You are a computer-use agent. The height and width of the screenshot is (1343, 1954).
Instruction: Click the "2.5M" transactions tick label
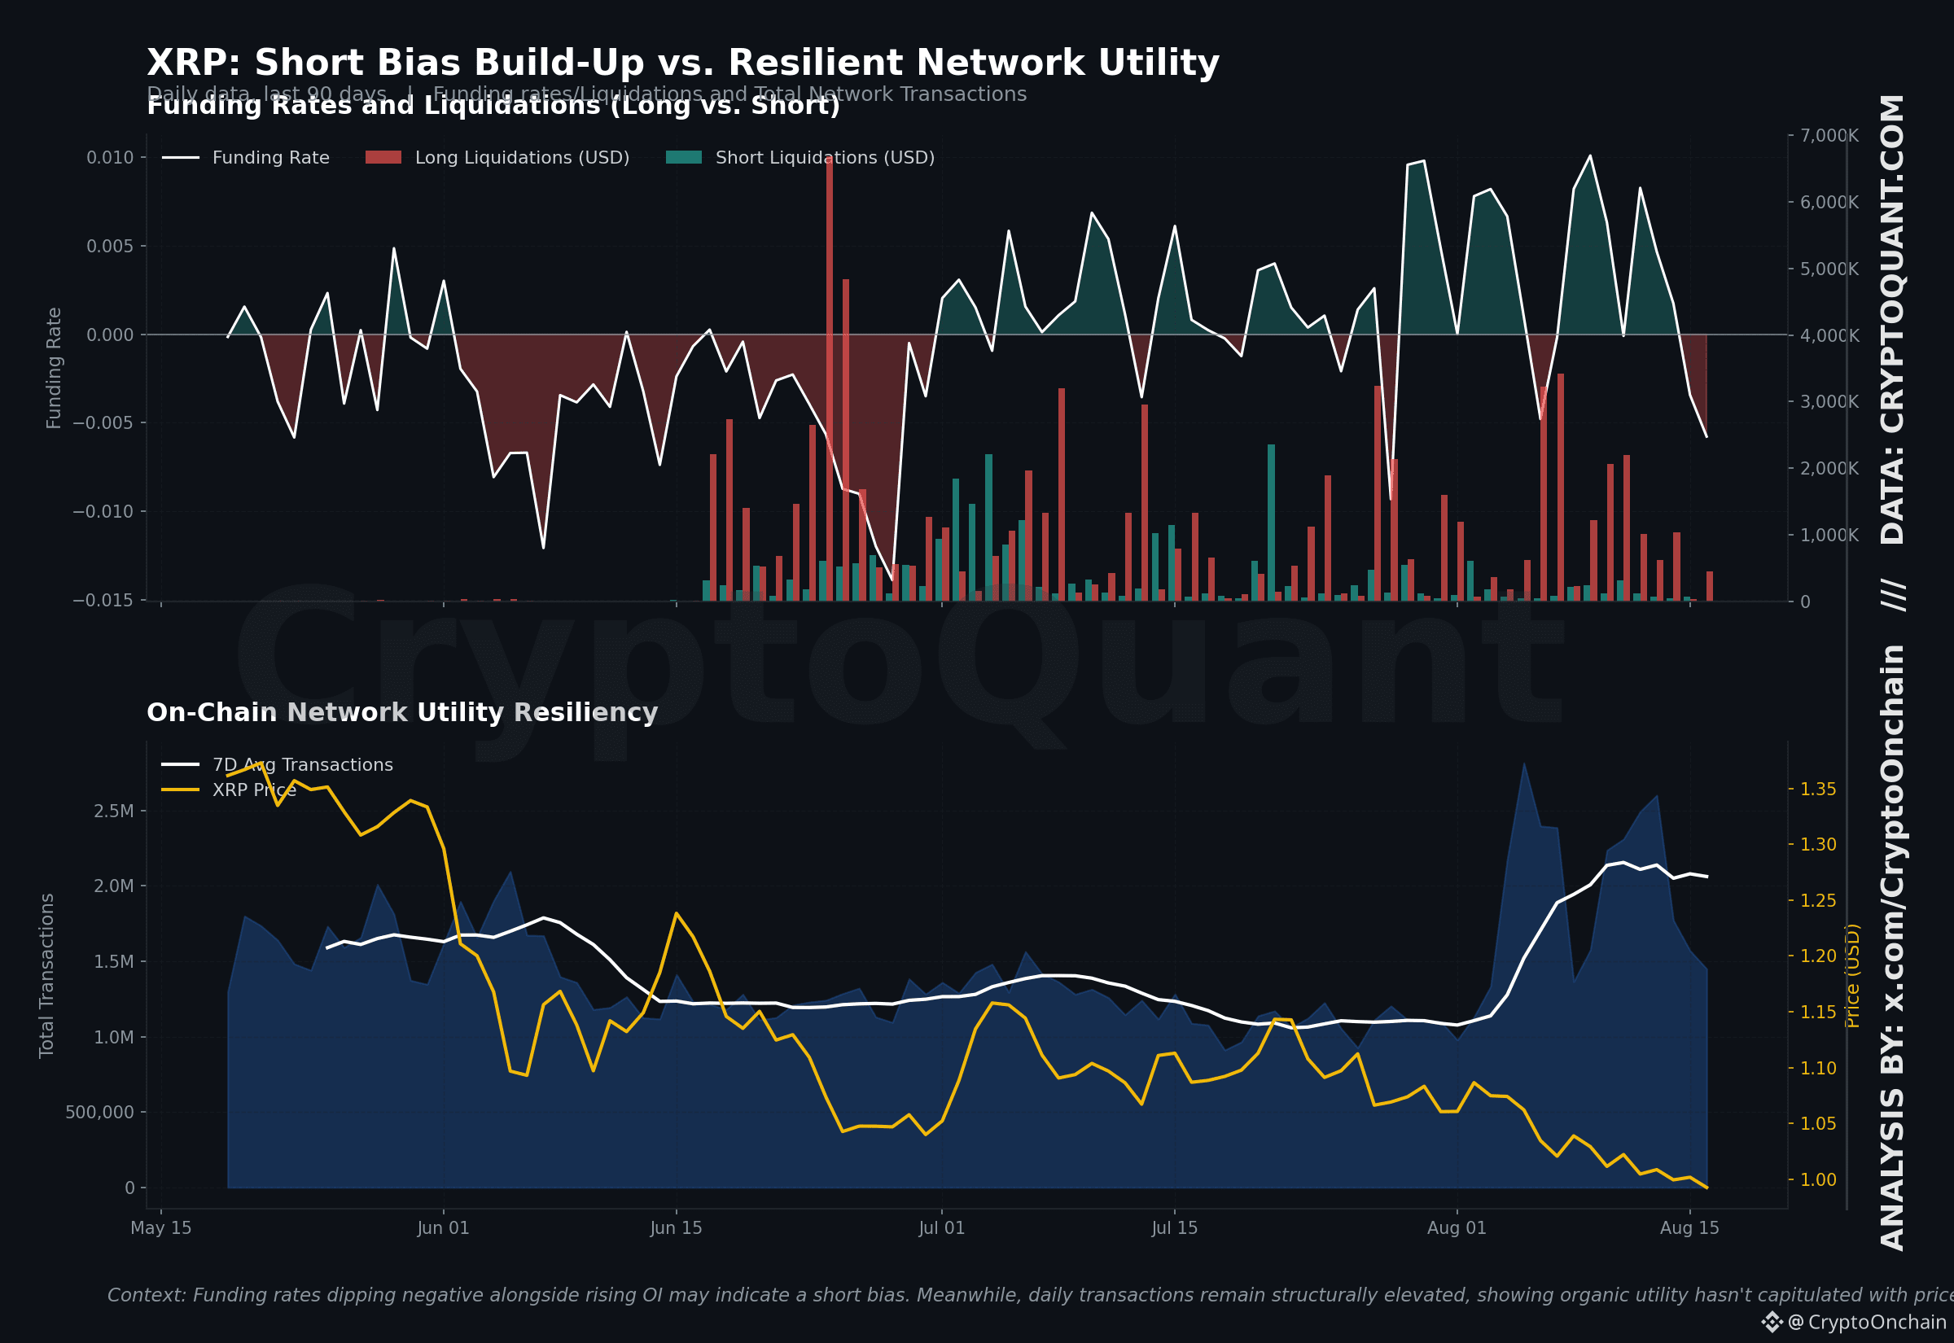pyautogui.click(x=114, y=811)
